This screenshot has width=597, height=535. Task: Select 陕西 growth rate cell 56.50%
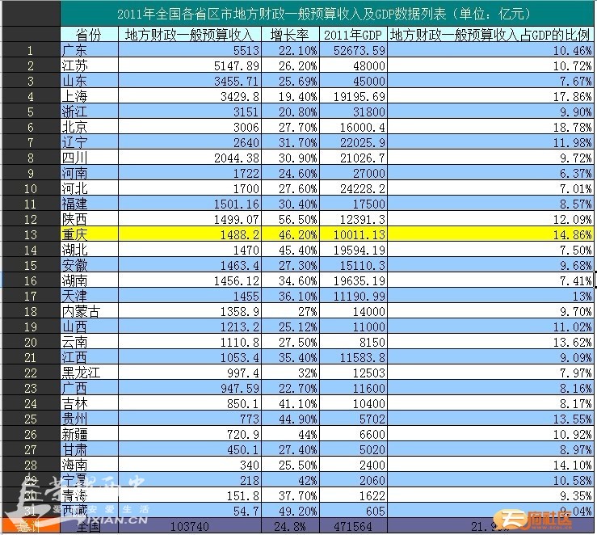tap(290, 219)
